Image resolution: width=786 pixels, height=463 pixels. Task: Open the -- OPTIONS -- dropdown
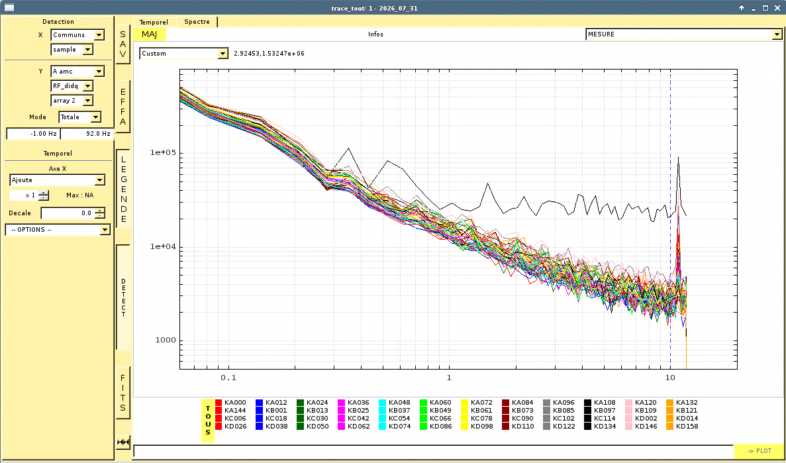(58, 230)
